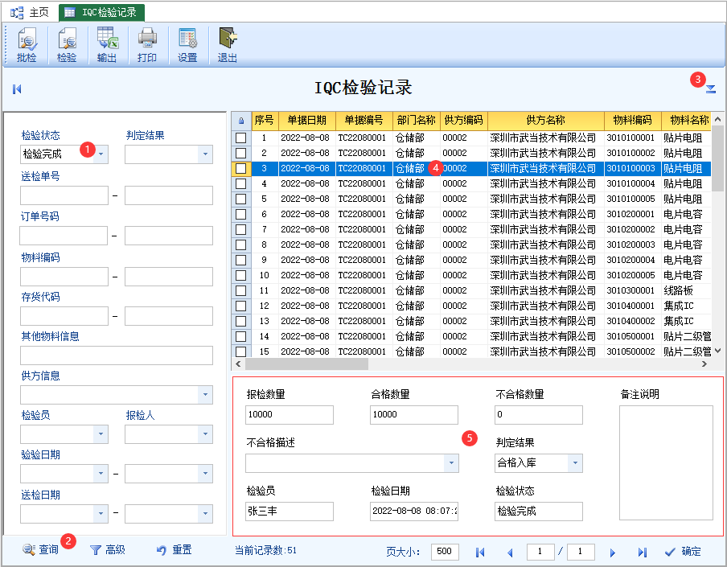Screen dimensions: 727x567
Task: Click the 检验 inspect toolbar icon
Action: [67, 45]
